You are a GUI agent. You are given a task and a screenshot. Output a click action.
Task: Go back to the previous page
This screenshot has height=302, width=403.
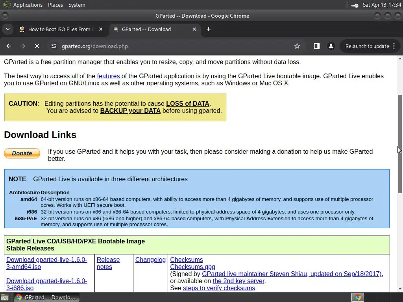pos(9,46)
